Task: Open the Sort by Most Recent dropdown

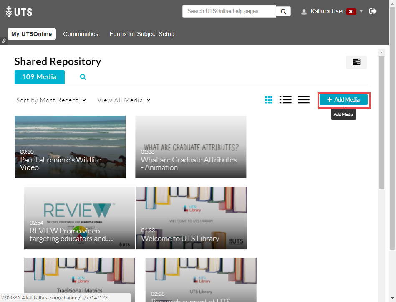Action: (51, 100)
